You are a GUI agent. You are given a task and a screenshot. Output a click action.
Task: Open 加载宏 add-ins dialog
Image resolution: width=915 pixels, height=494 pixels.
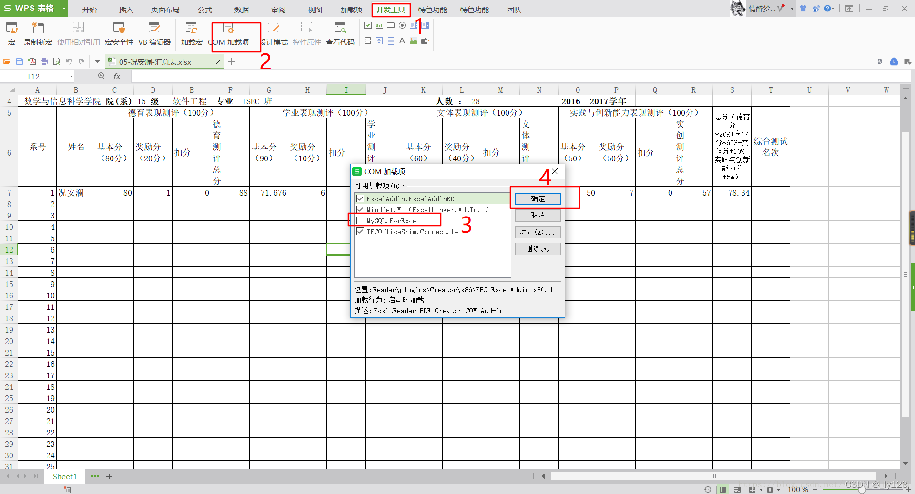pyautogui.click(x=192, y=33)
